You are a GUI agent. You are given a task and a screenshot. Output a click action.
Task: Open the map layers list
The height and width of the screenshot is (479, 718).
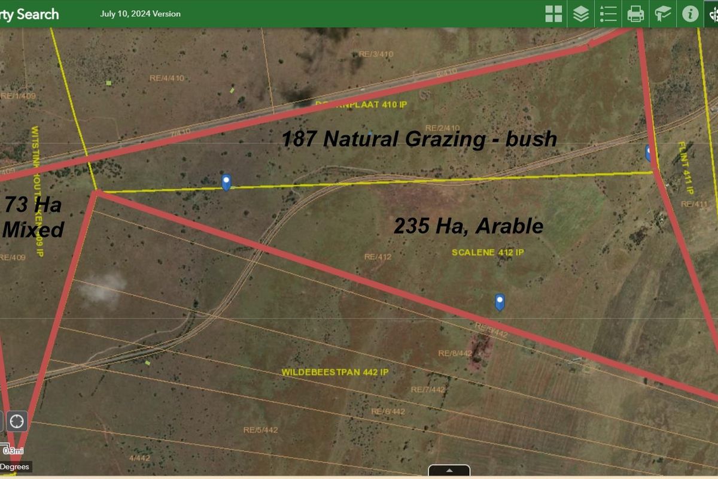coord(580,14)
